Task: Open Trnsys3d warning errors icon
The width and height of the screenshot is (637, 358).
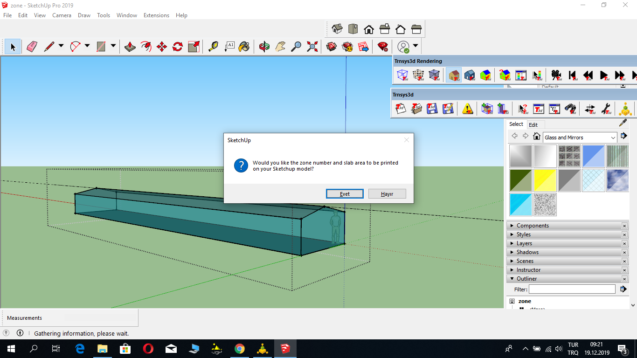Action: pyautogui.click(x=468, y=109)
